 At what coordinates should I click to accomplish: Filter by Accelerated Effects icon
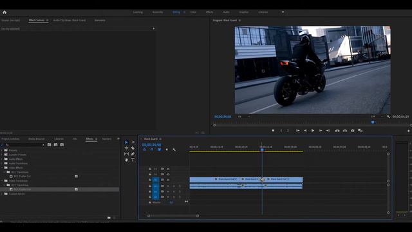[49, 144]
